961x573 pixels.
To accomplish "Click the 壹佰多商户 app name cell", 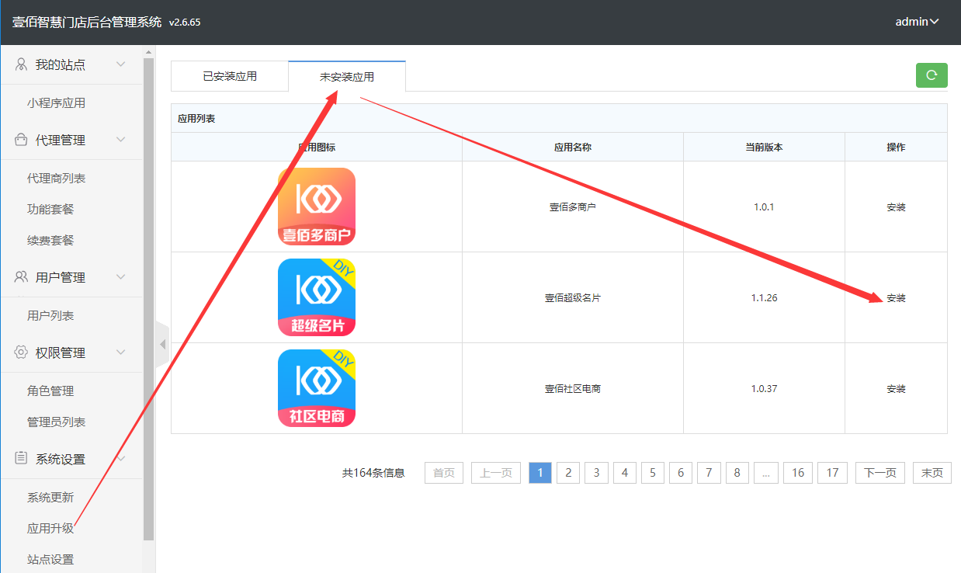I will click(573, 207).
